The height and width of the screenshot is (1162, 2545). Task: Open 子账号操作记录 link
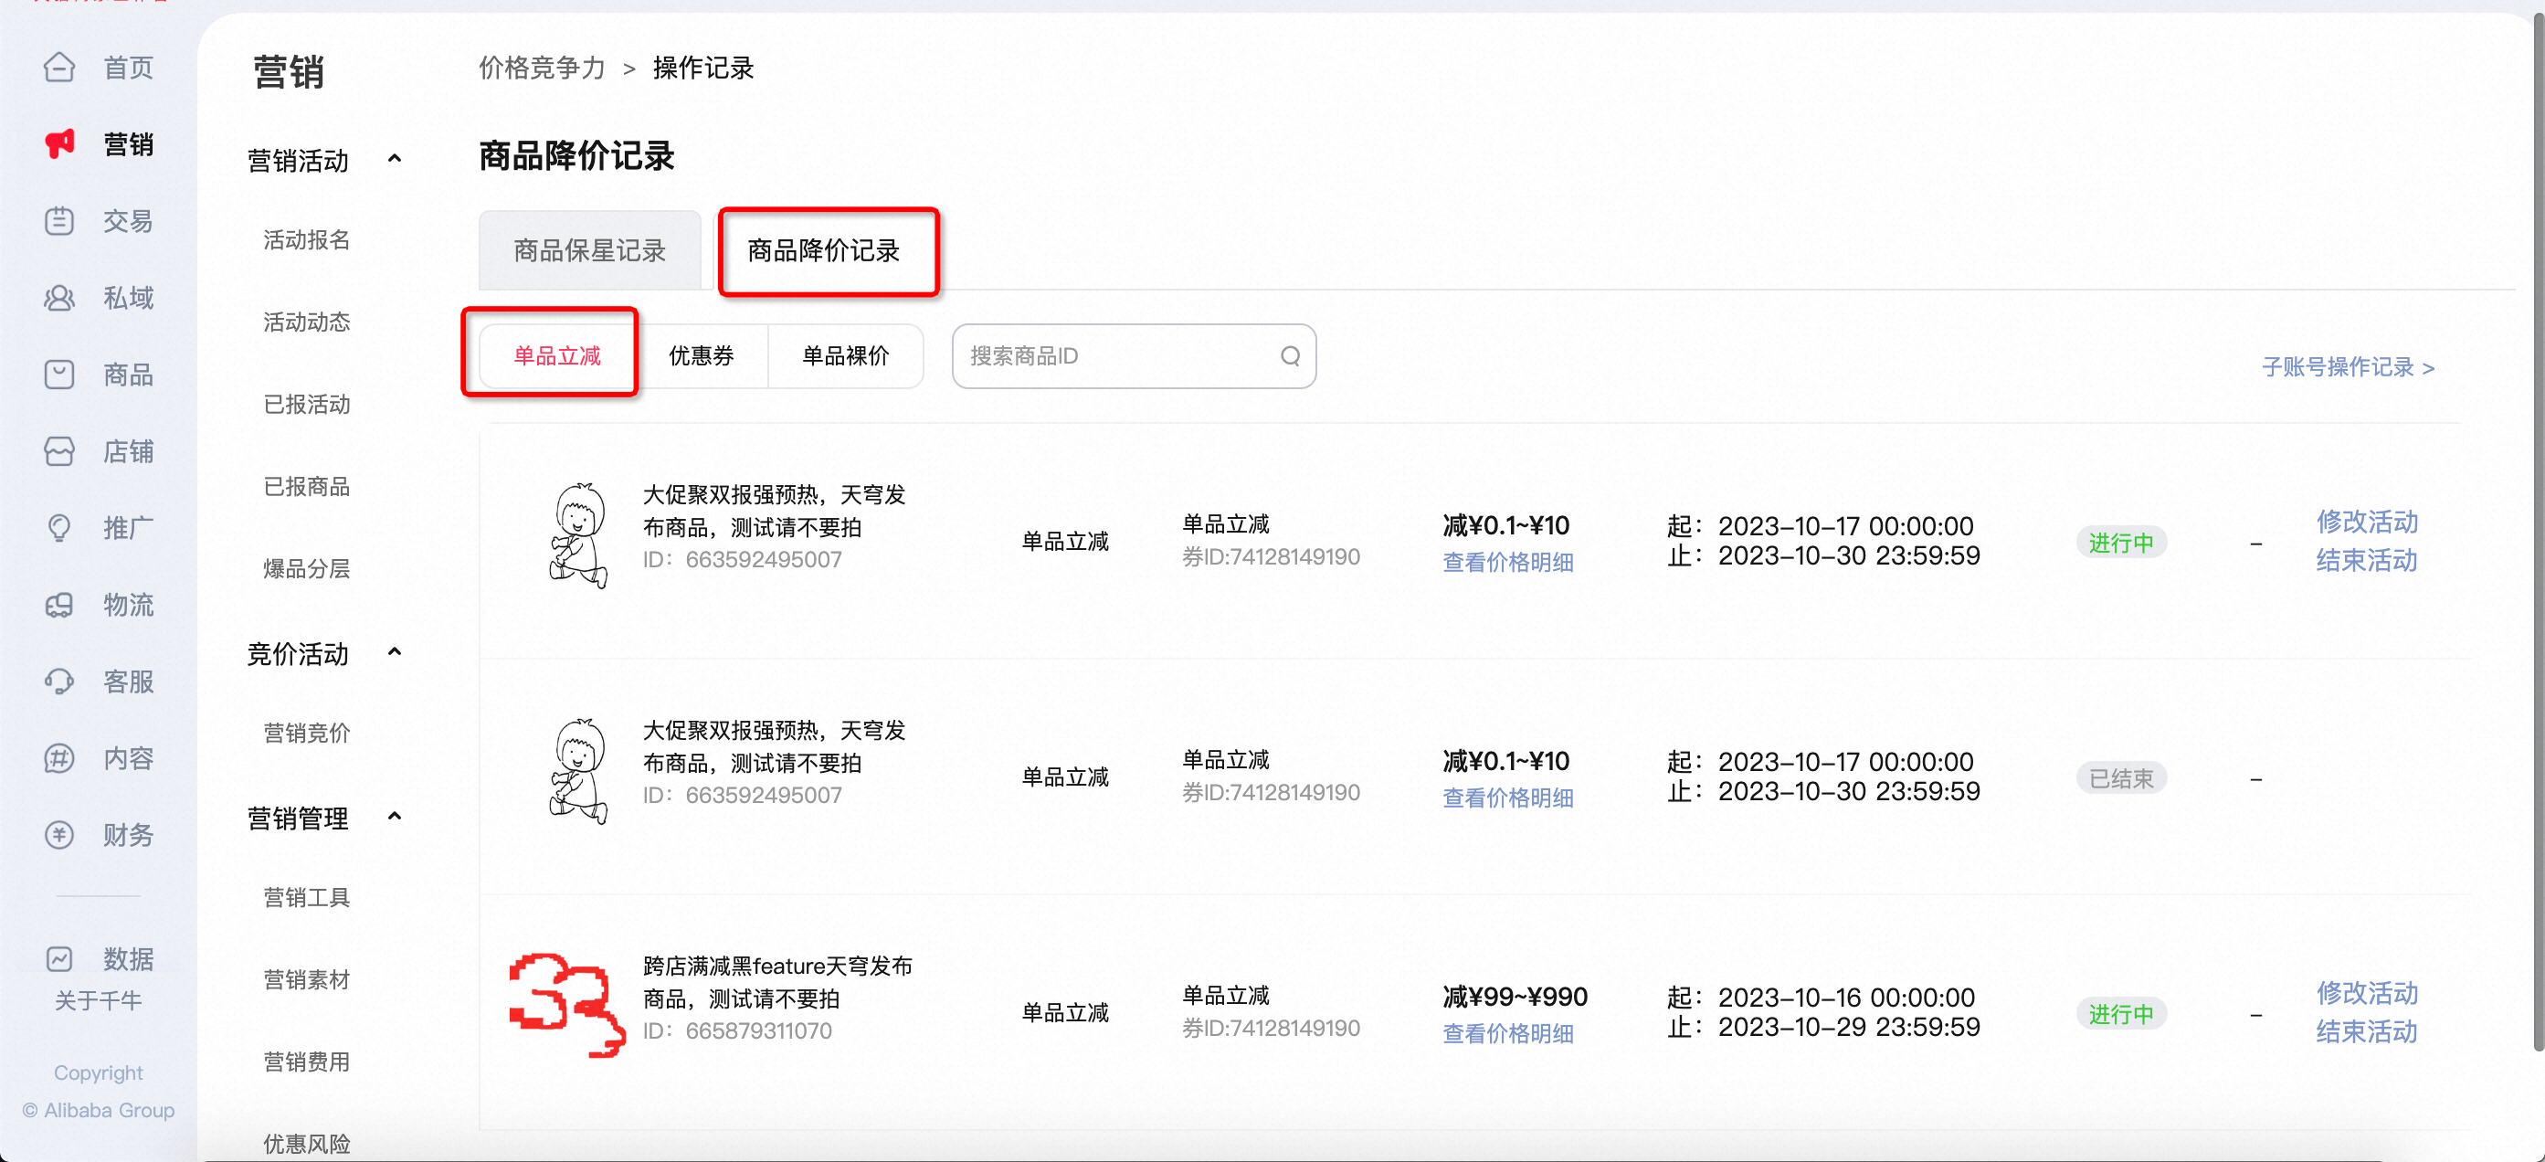click(2348, 367)
